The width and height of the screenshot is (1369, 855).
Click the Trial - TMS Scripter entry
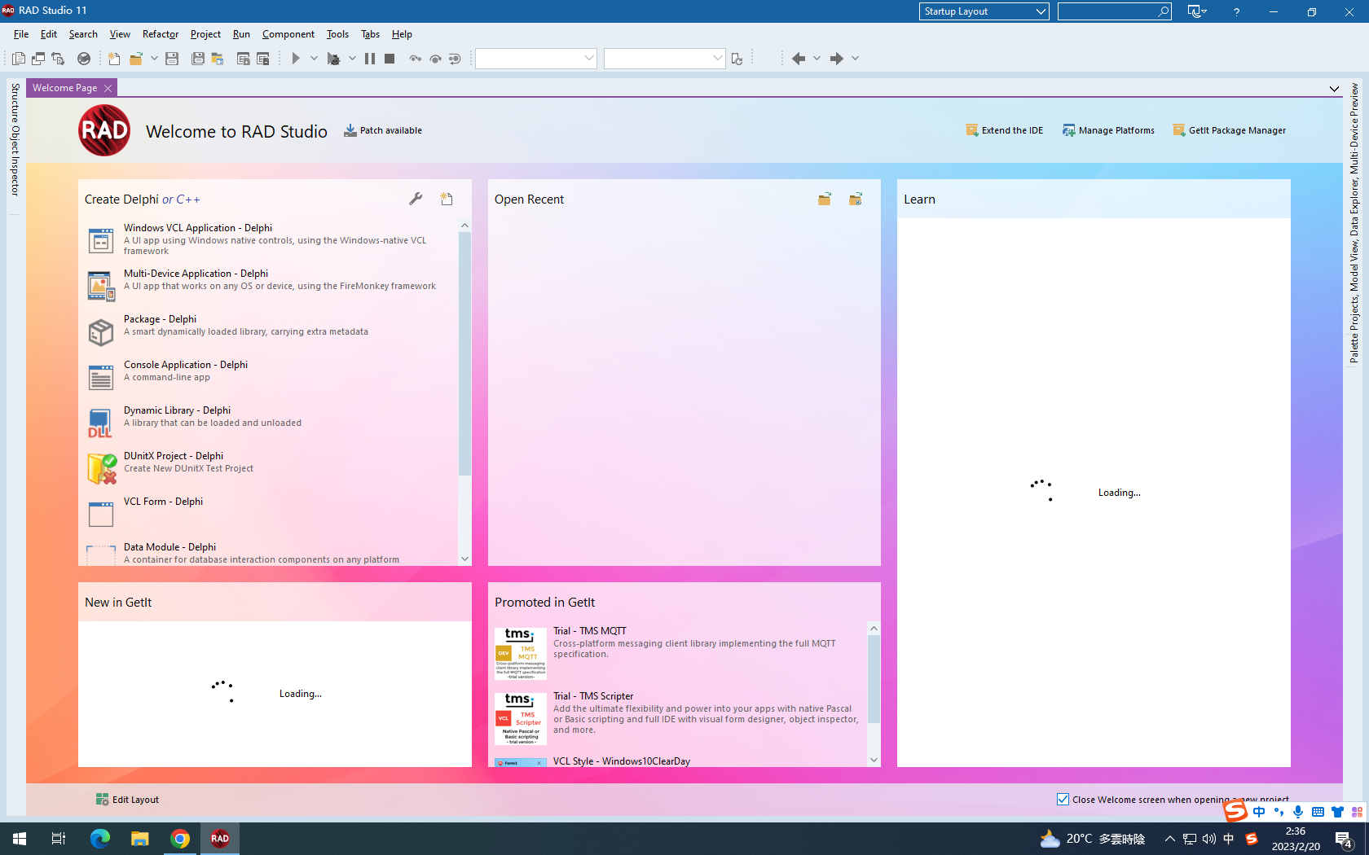[x=677, y=718]
